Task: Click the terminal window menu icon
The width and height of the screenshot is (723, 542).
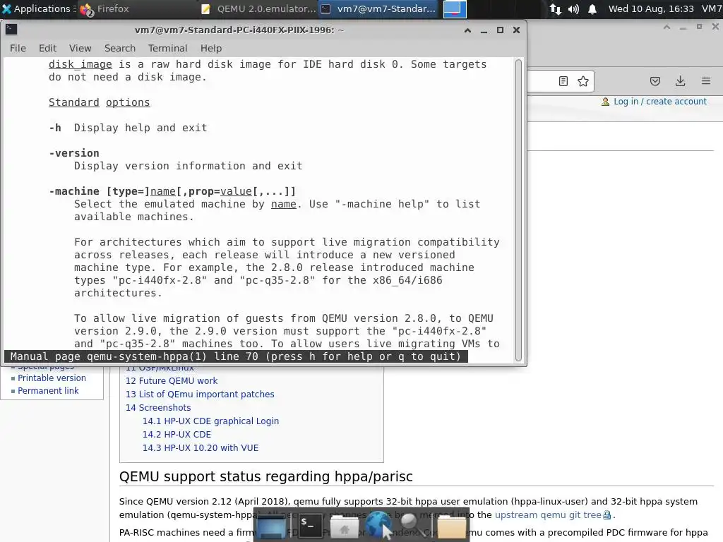Action: [x=11, y=30]
